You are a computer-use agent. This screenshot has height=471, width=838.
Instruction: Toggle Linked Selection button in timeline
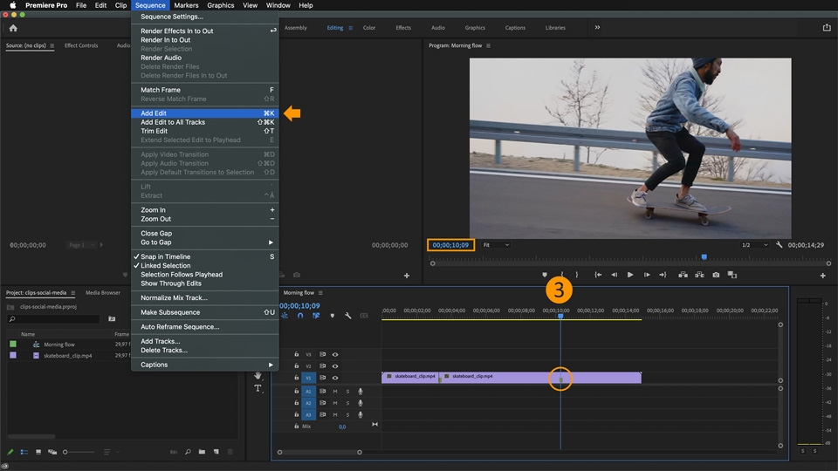coord(316,316)
